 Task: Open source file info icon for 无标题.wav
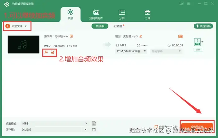pyautogui.click(x=71, y=36)
